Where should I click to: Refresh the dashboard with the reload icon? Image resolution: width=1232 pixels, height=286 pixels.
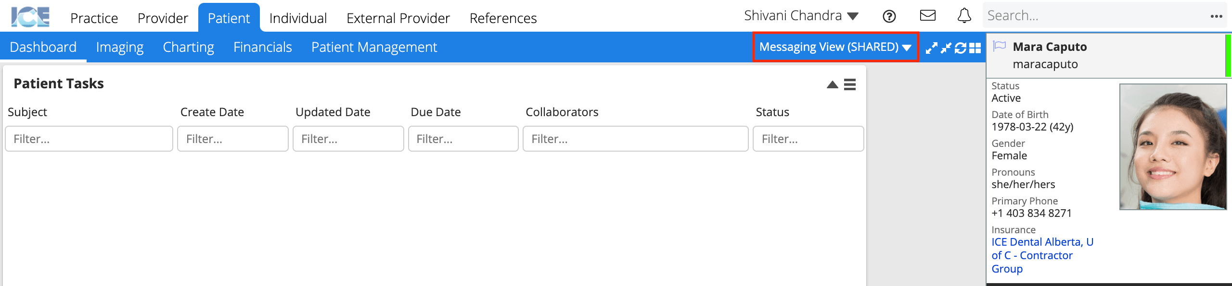point(961,48)
